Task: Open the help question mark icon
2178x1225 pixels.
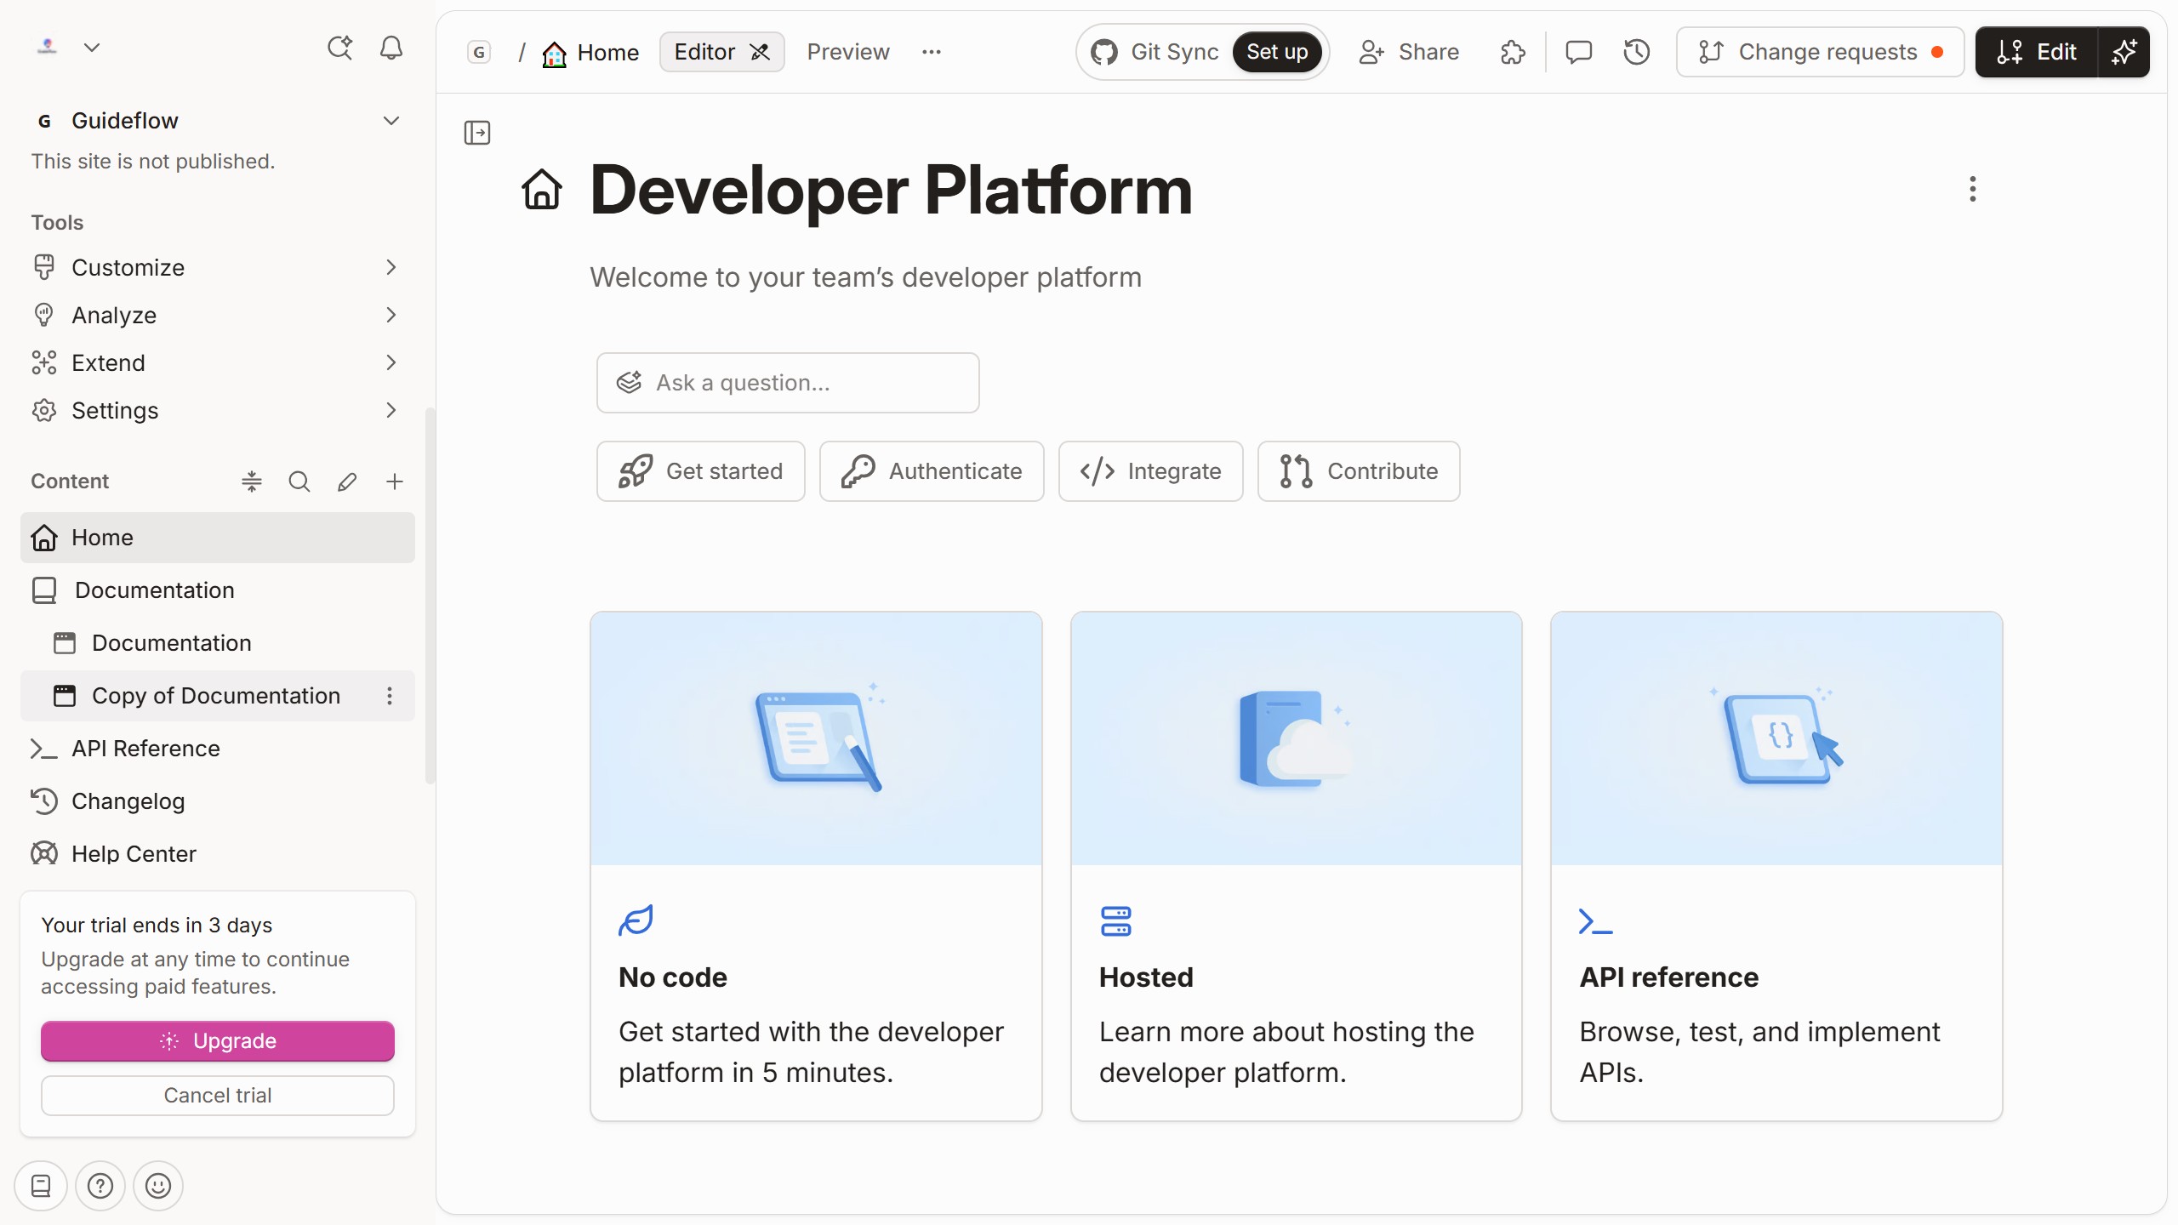Action: pos(100,1186)
